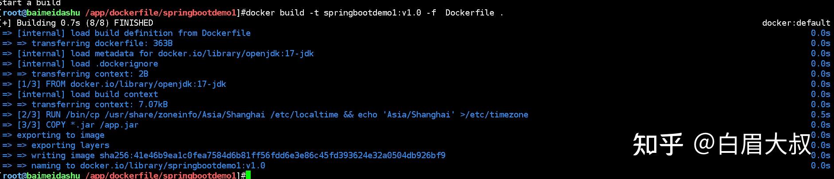Click the transferring context: 2B line
The image size is (834, 179).
(75, 74)
